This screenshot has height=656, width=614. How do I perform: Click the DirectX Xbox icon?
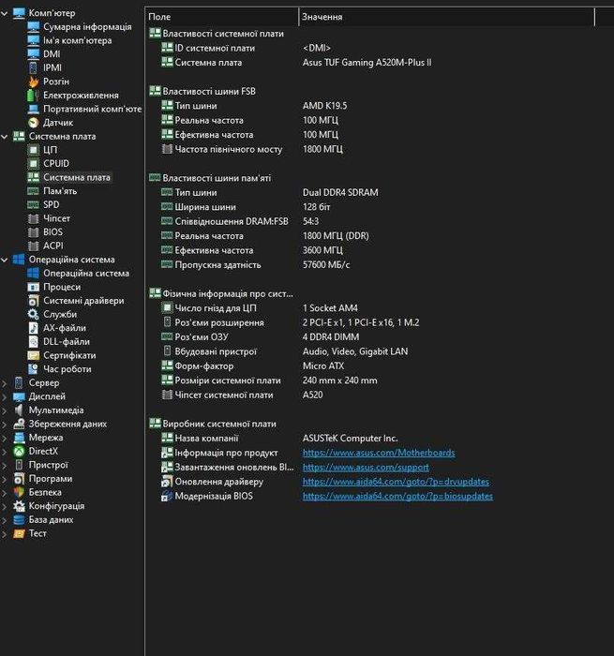point(19,452)
